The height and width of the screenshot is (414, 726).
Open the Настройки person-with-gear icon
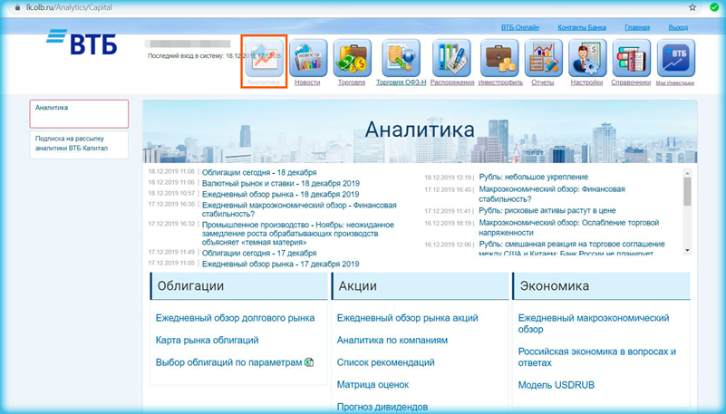coord(587,58)
